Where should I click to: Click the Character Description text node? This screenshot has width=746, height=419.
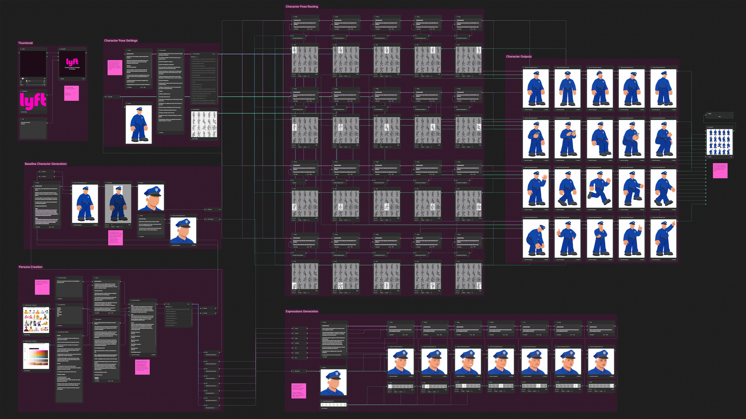pos(69,288)
